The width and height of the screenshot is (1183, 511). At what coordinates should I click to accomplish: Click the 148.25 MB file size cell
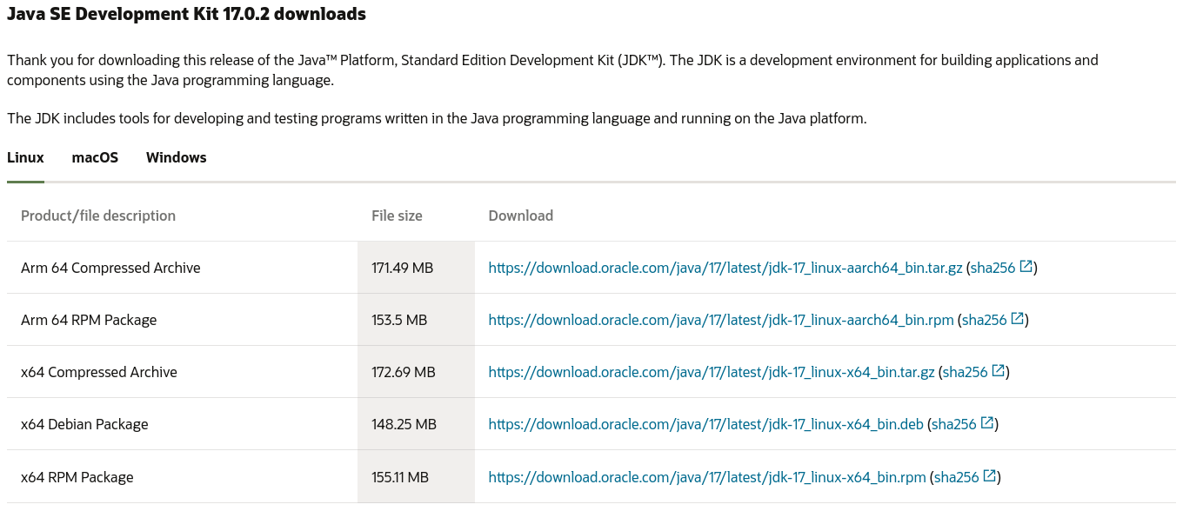pos(416,424)
